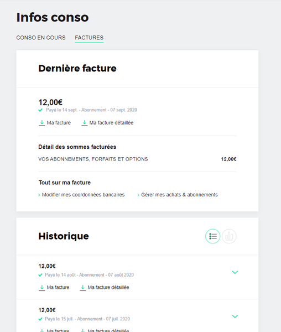Open Modifier mes coordonnées bancaires link
The width and height of the screenshot is (281, 332).
(83, 195)
